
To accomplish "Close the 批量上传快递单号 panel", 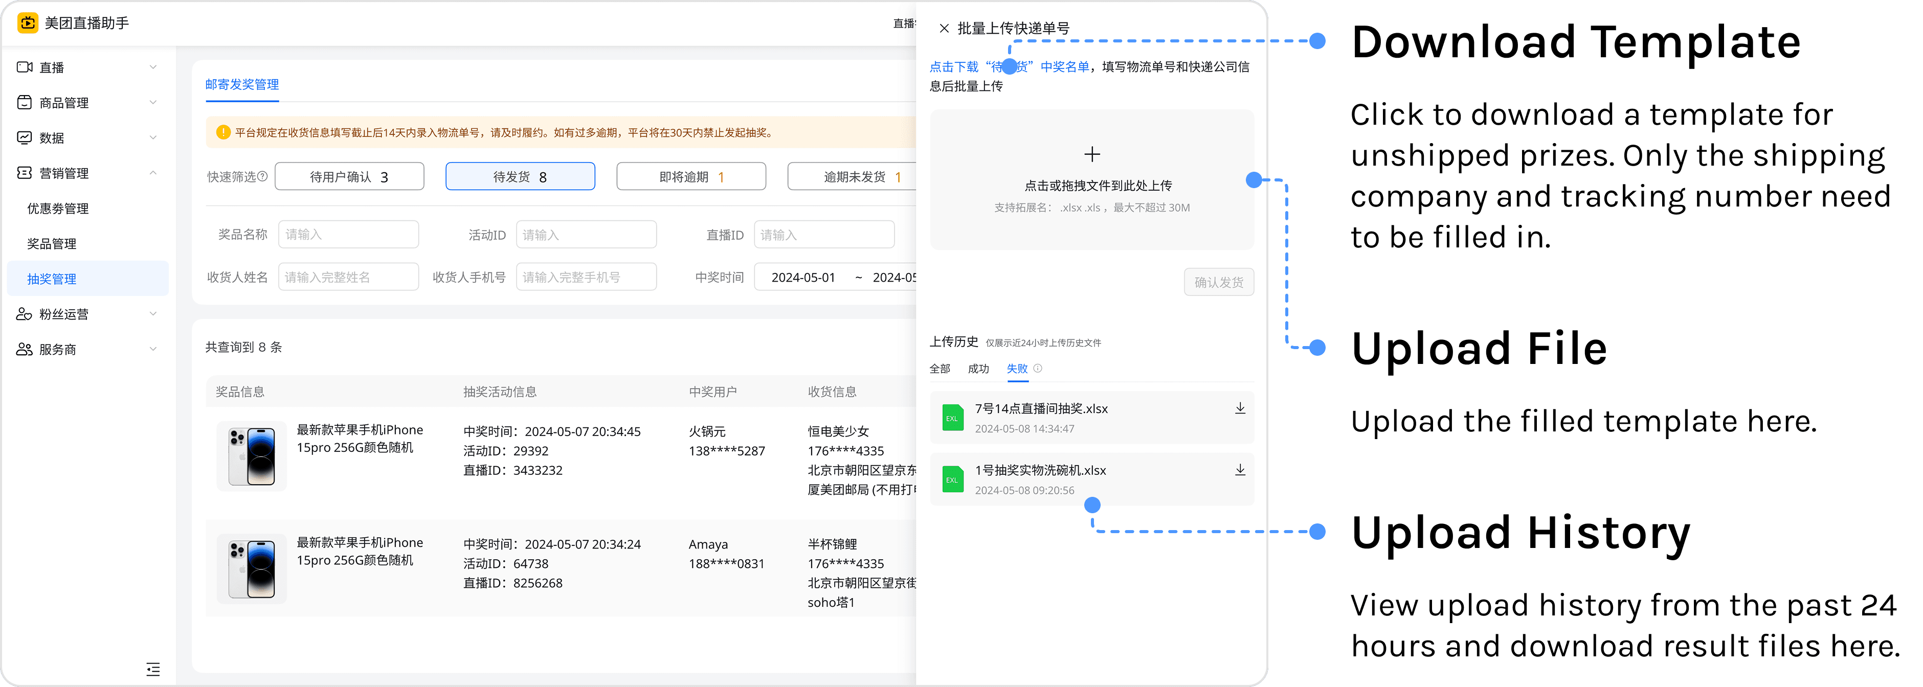I will 944,28.
